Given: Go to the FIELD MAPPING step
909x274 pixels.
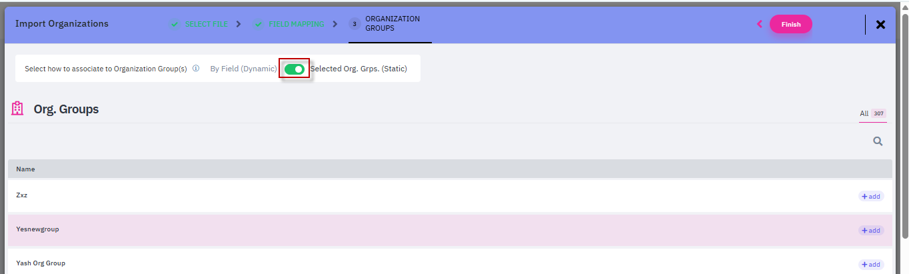Looking at the screenshot, I should coord(295,24).
